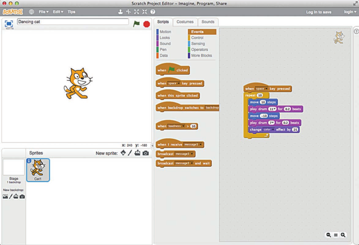Click the green flag to start the project
359x245 pixels.
click(x=137, y=23)
